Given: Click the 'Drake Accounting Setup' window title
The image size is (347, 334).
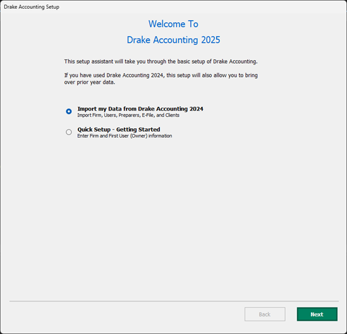Looking at the screenshot, I should [x=32, y=7].
